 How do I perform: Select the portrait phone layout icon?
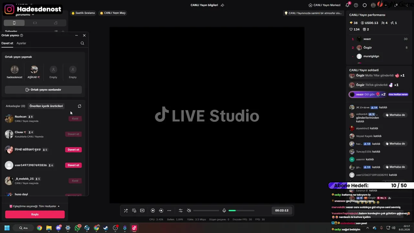coord(14,23)
